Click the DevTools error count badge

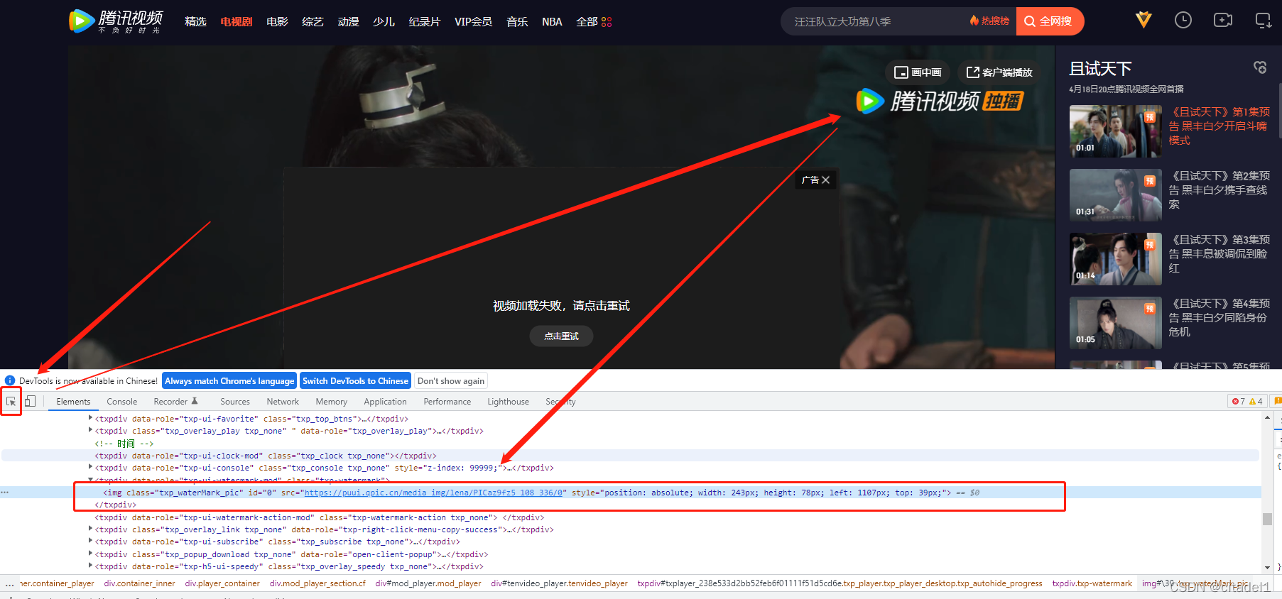[1239, 402]
